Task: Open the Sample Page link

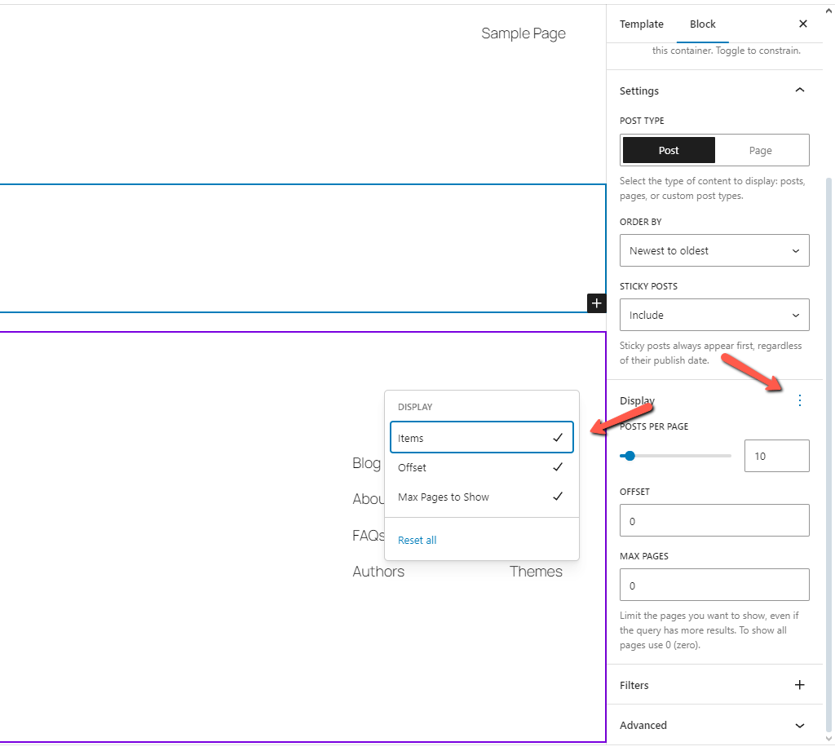Action: 523,33
